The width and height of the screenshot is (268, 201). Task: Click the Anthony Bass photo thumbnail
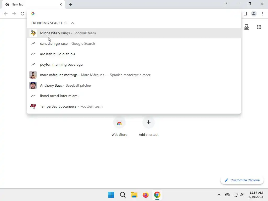(x=33, y=85)
